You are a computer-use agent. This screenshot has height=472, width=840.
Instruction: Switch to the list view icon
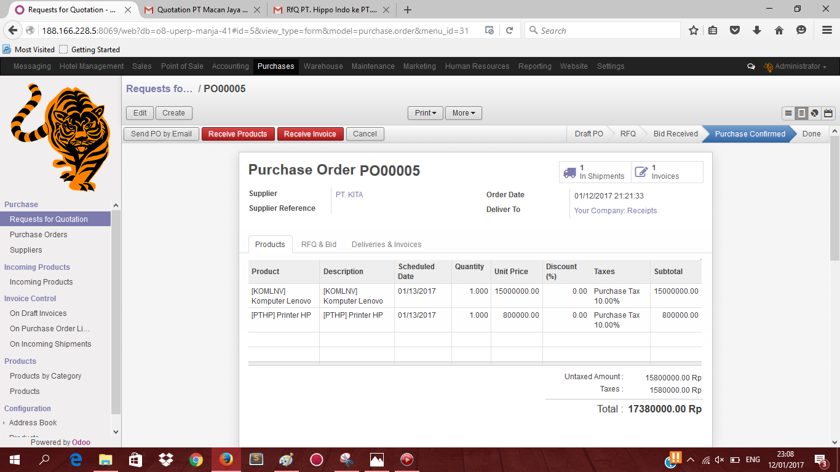(x=788, y=113)
